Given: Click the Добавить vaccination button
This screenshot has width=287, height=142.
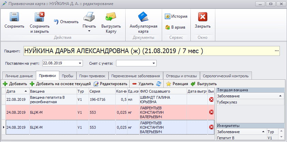Looking at the screenshot, I should pos(15,84).
